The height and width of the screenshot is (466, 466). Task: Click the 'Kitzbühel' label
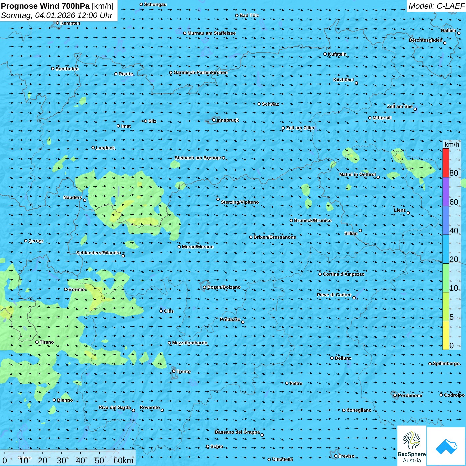pyautogui.click(x=344, y=80)
